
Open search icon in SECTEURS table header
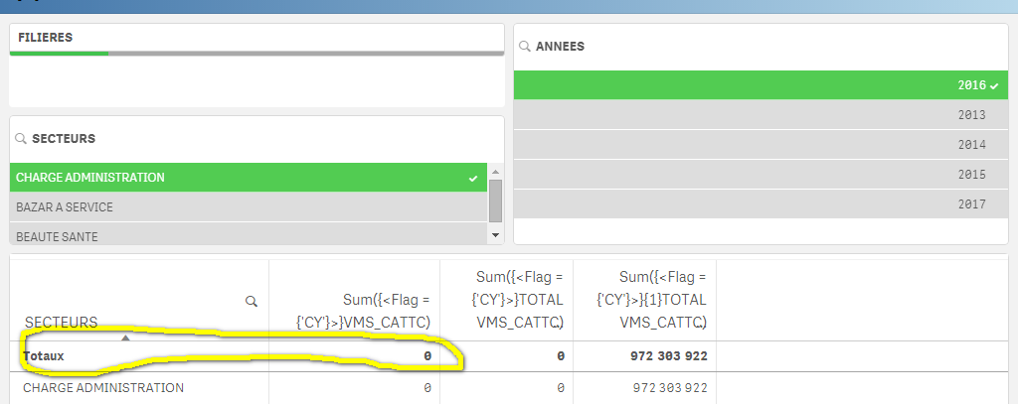pos(252,301)
